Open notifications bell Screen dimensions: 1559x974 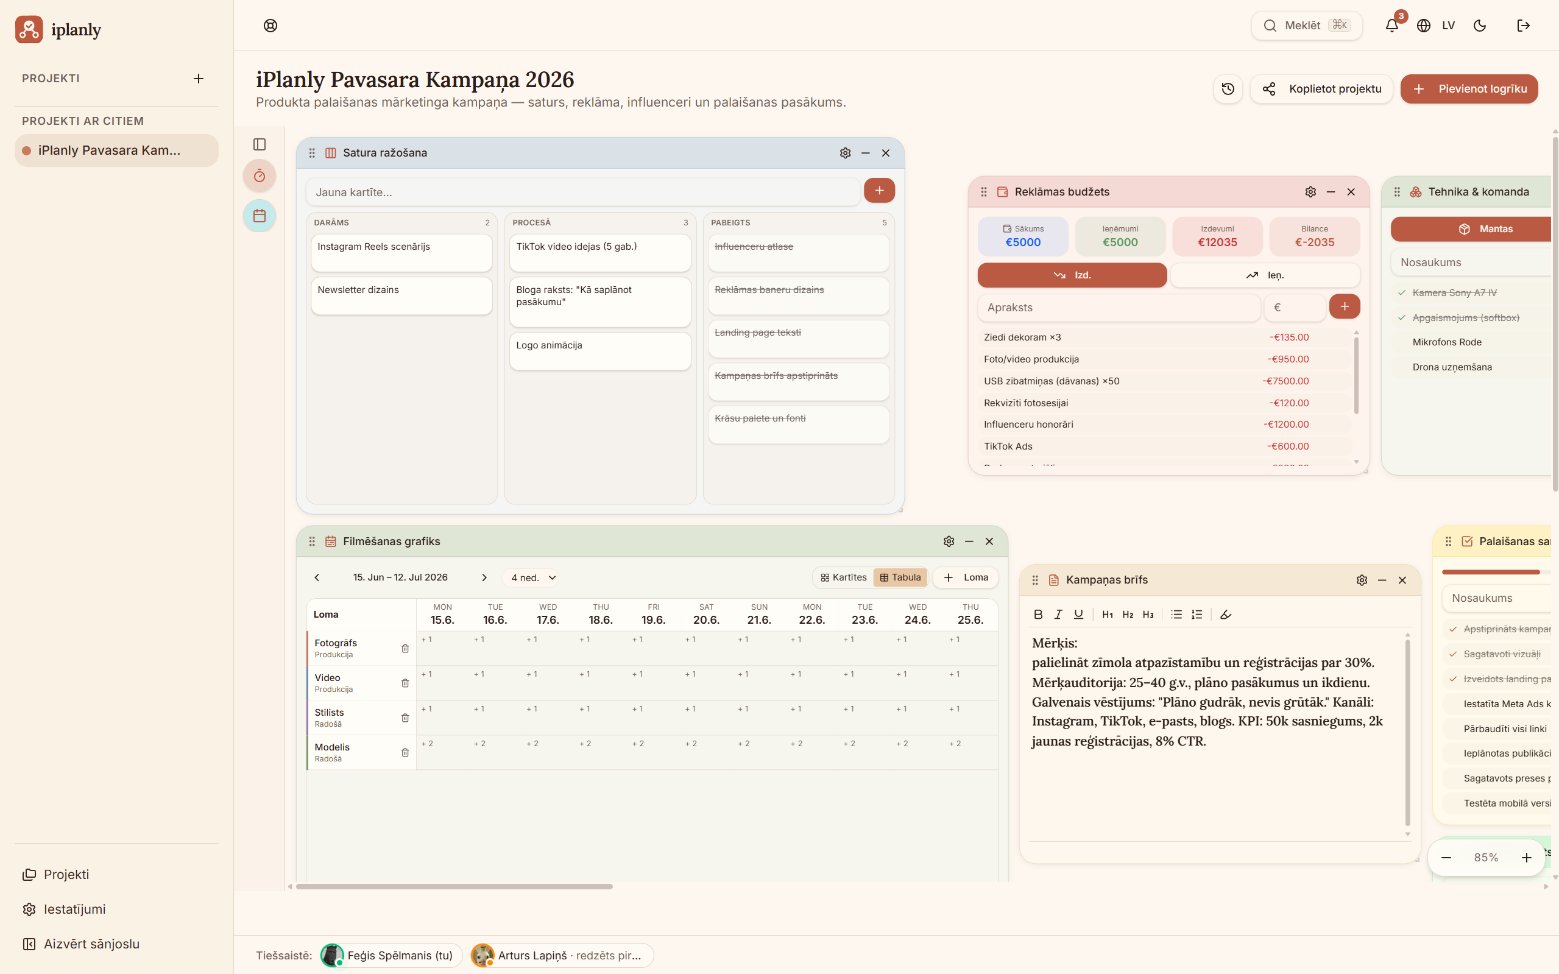pos(1391,26)
